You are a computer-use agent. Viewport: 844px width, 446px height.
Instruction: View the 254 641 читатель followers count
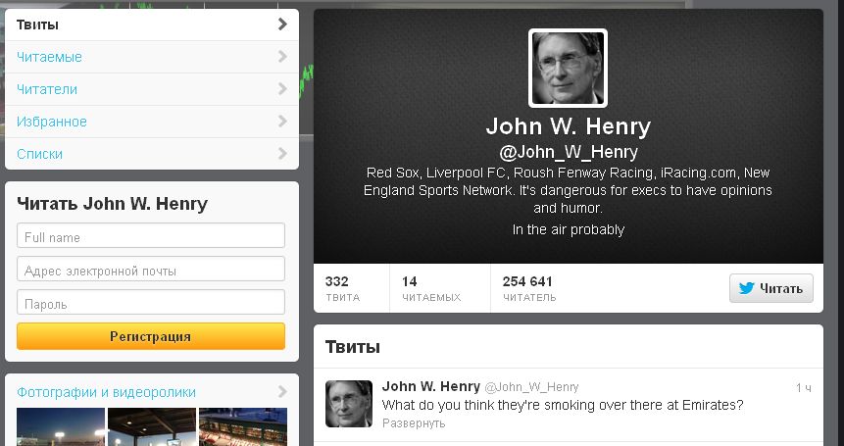[x=529, y=288]
